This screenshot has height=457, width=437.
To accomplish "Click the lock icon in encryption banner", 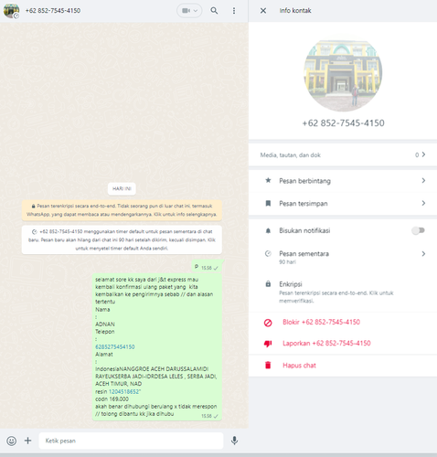I will point(33,206).
